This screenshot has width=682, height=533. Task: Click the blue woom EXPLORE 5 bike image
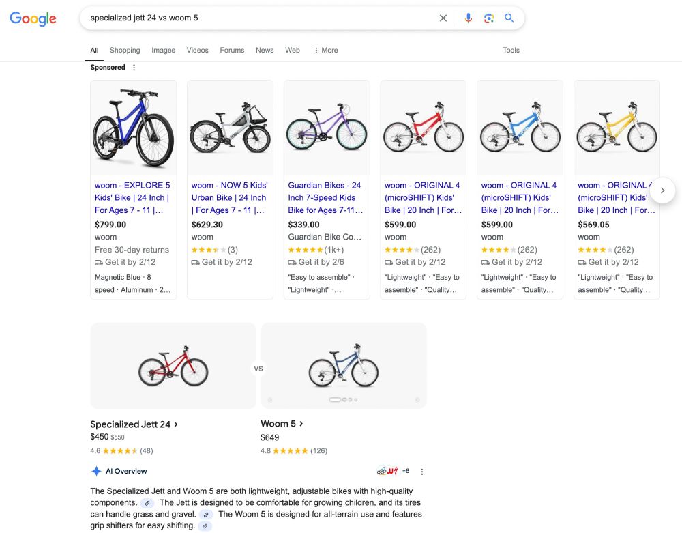click(x=134, y=128)
